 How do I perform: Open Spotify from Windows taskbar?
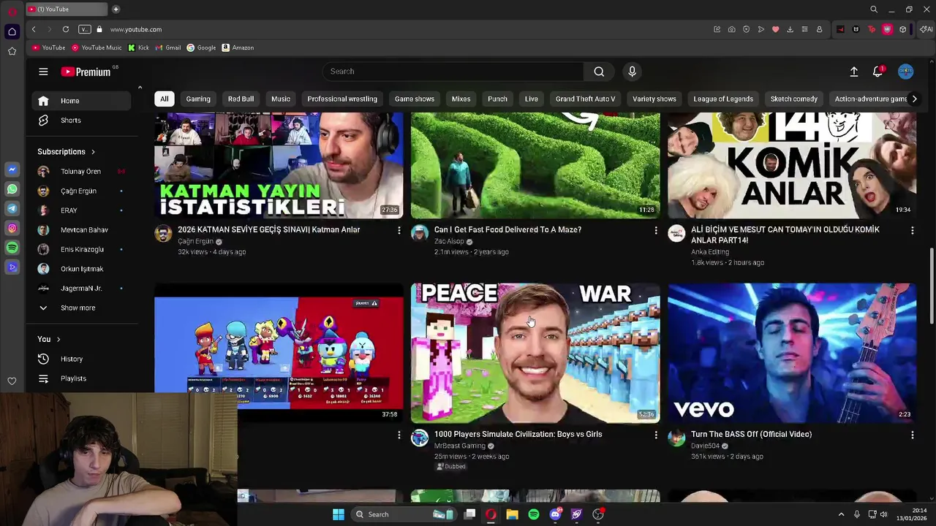coord(534,514)
